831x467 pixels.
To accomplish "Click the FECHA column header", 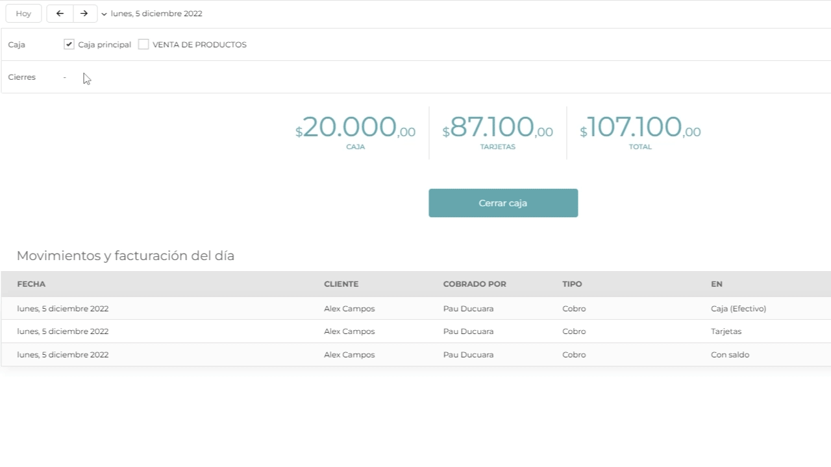I will 31,284.
